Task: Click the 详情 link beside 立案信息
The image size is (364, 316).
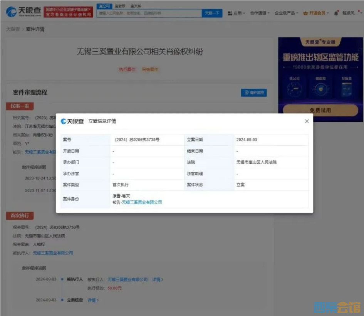Action: tap(93, 301)
